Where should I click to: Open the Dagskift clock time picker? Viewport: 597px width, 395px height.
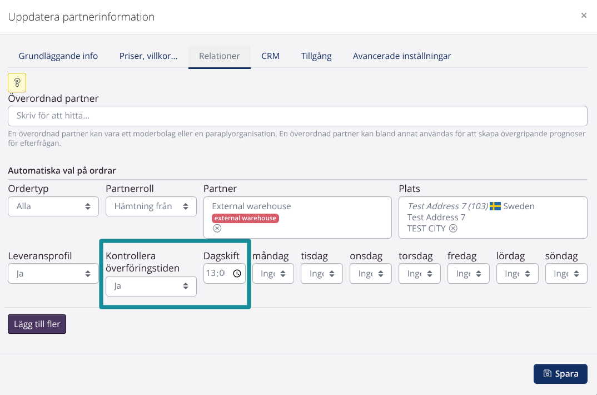[x=237, y=274]
